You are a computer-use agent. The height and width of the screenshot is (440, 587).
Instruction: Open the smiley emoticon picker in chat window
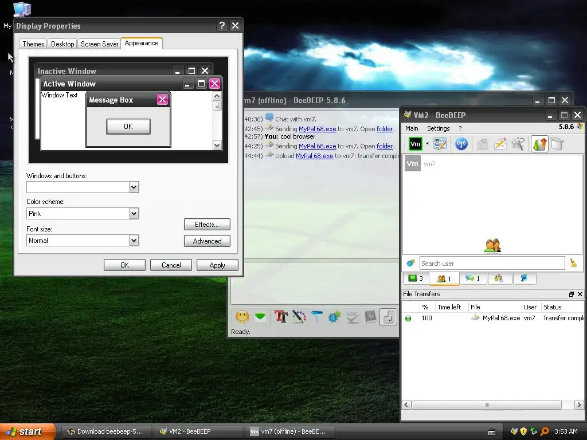[x=242, y=317]
